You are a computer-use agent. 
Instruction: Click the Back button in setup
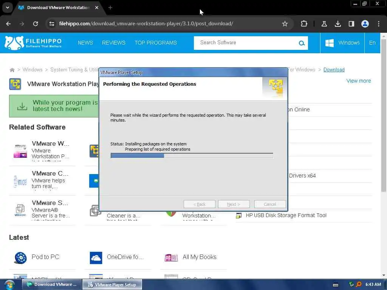tap(200, 204)
